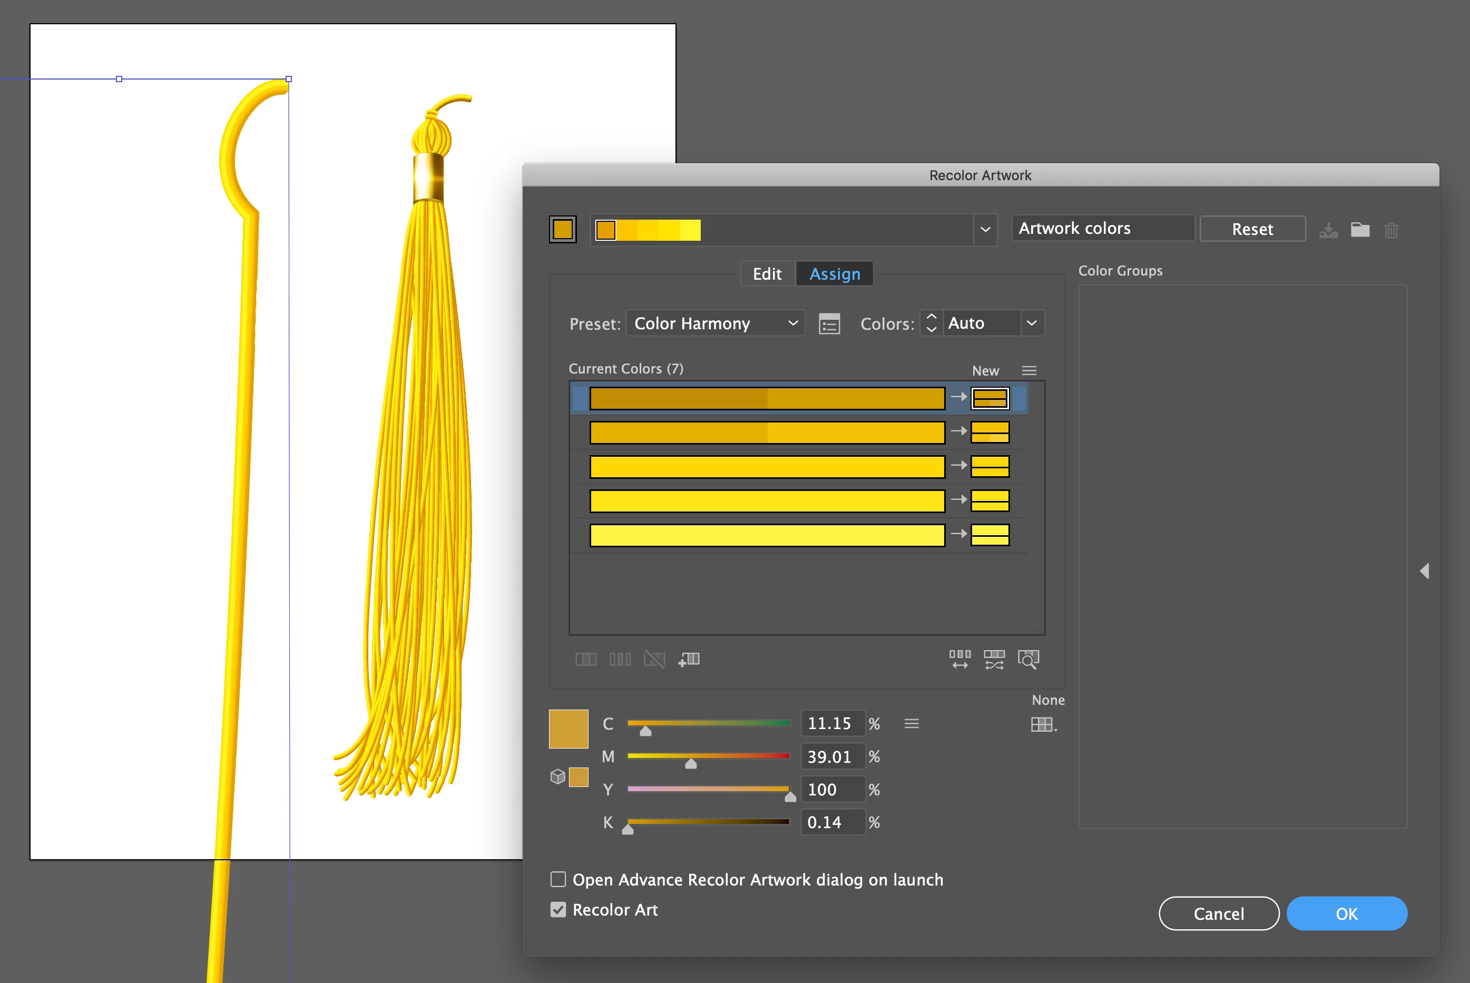The height and width of the screenshot is (983, 1470).
Task: Click the Randomly change color order icon
Action: [x=960, y=659]
